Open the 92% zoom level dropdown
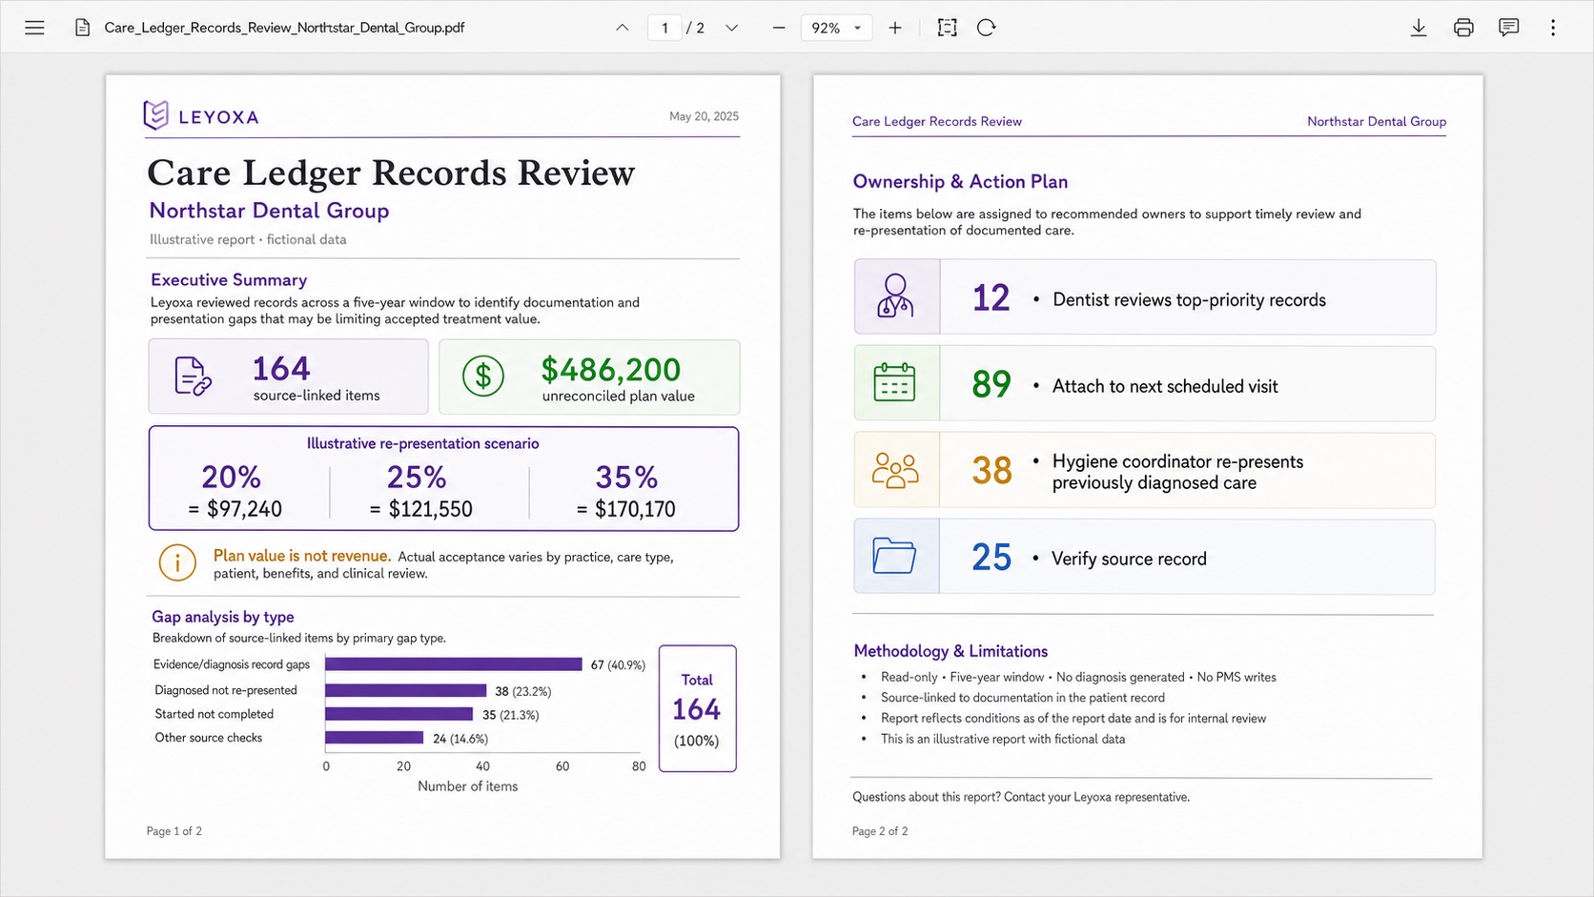 click(x=836, y=28)
